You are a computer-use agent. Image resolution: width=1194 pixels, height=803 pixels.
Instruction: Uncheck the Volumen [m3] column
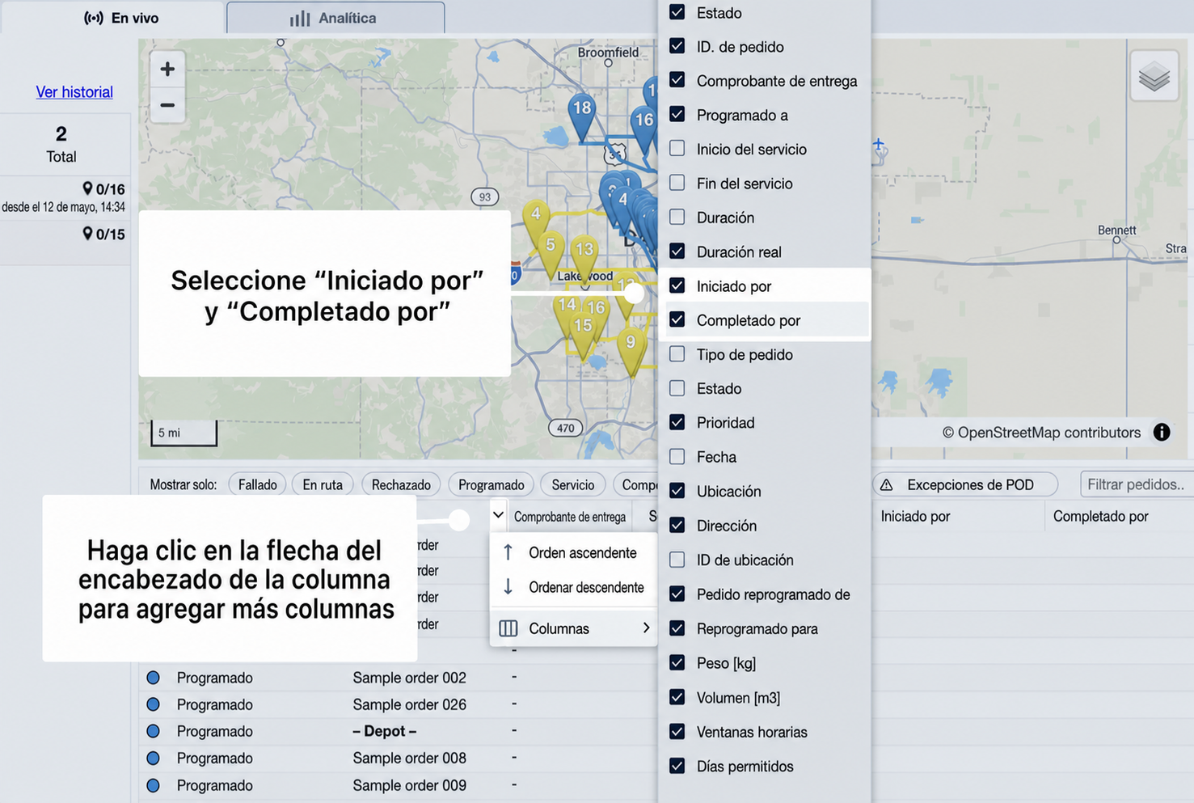point(677,697)
